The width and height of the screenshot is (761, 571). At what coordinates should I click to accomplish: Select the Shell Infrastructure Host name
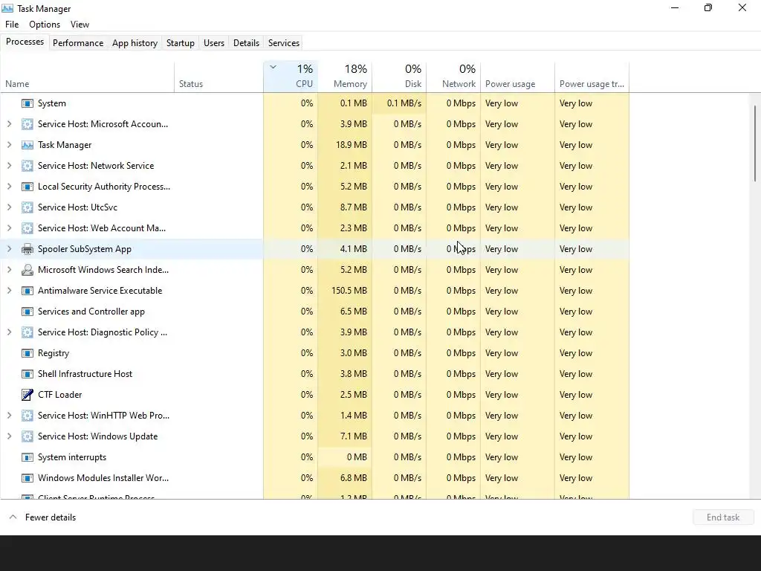[85, 375]
